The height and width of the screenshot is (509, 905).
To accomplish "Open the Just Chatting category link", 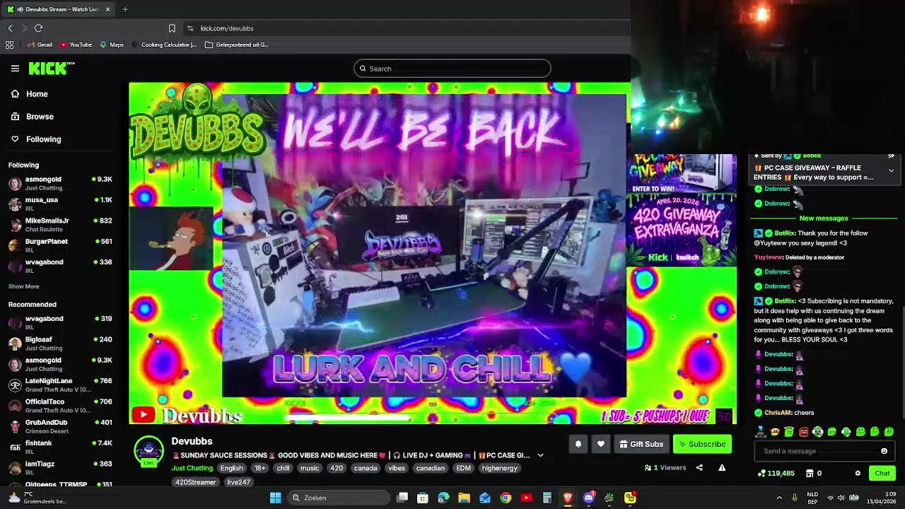I will tap(192, 468).
